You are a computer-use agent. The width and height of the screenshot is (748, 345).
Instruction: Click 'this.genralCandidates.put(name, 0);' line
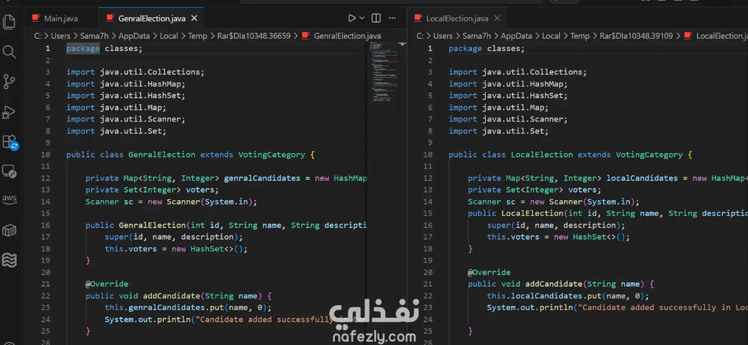188,307
